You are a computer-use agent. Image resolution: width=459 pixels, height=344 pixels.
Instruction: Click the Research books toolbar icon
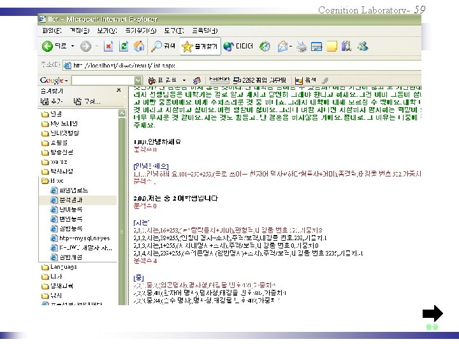346,47
